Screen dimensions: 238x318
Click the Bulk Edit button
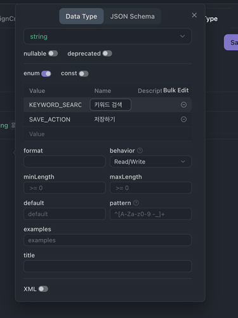(x=176, y=90)
